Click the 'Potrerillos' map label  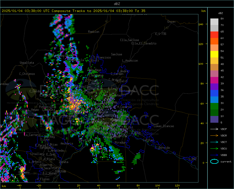(48, 107)
